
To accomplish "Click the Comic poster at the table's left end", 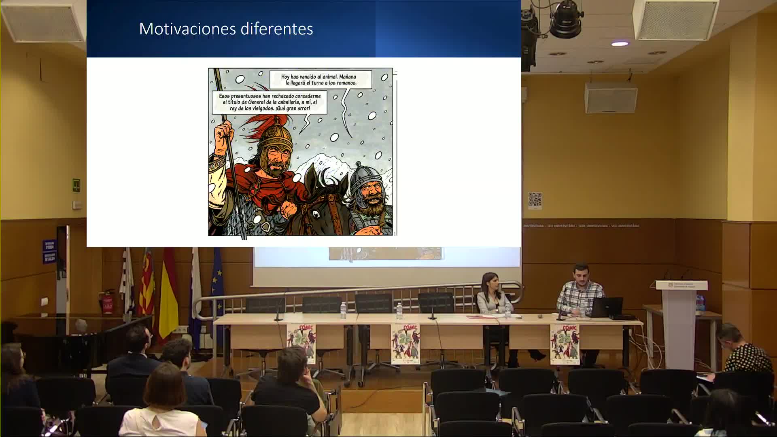I will (301, 343).
